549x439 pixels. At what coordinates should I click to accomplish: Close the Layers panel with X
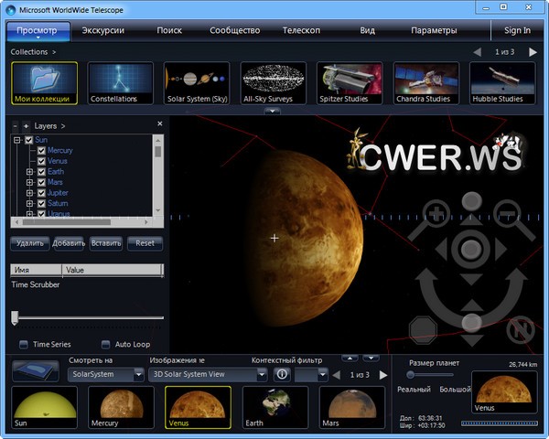click(x=159, y=123)
